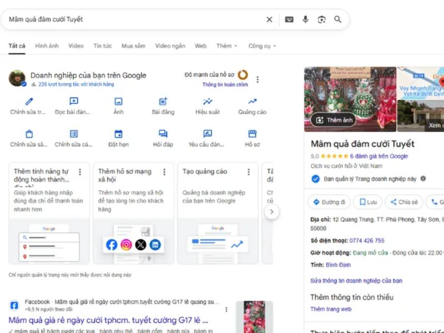
Task: Click inside the search query field
Action: coord(133,19)
